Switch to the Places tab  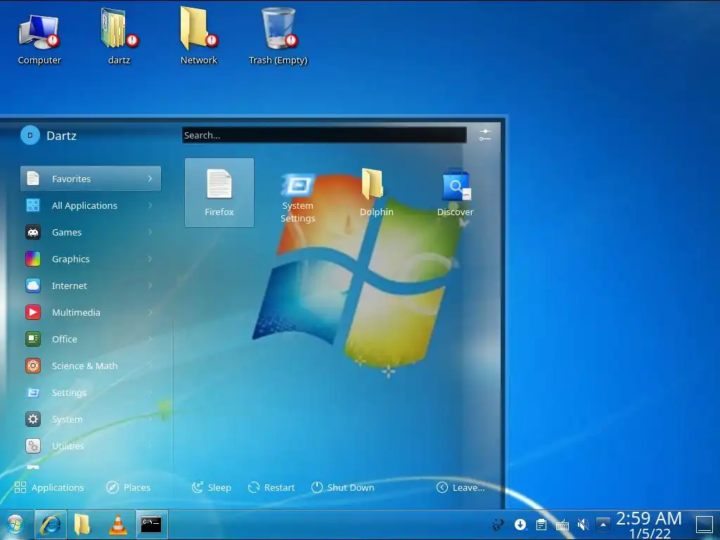[x=128, y=487]
